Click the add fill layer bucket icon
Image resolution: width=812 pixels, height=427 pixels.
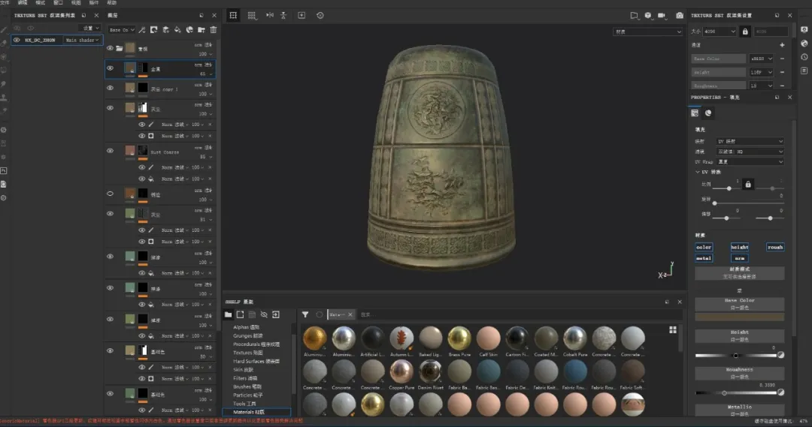pyautogui.click(x=177, y=30)
